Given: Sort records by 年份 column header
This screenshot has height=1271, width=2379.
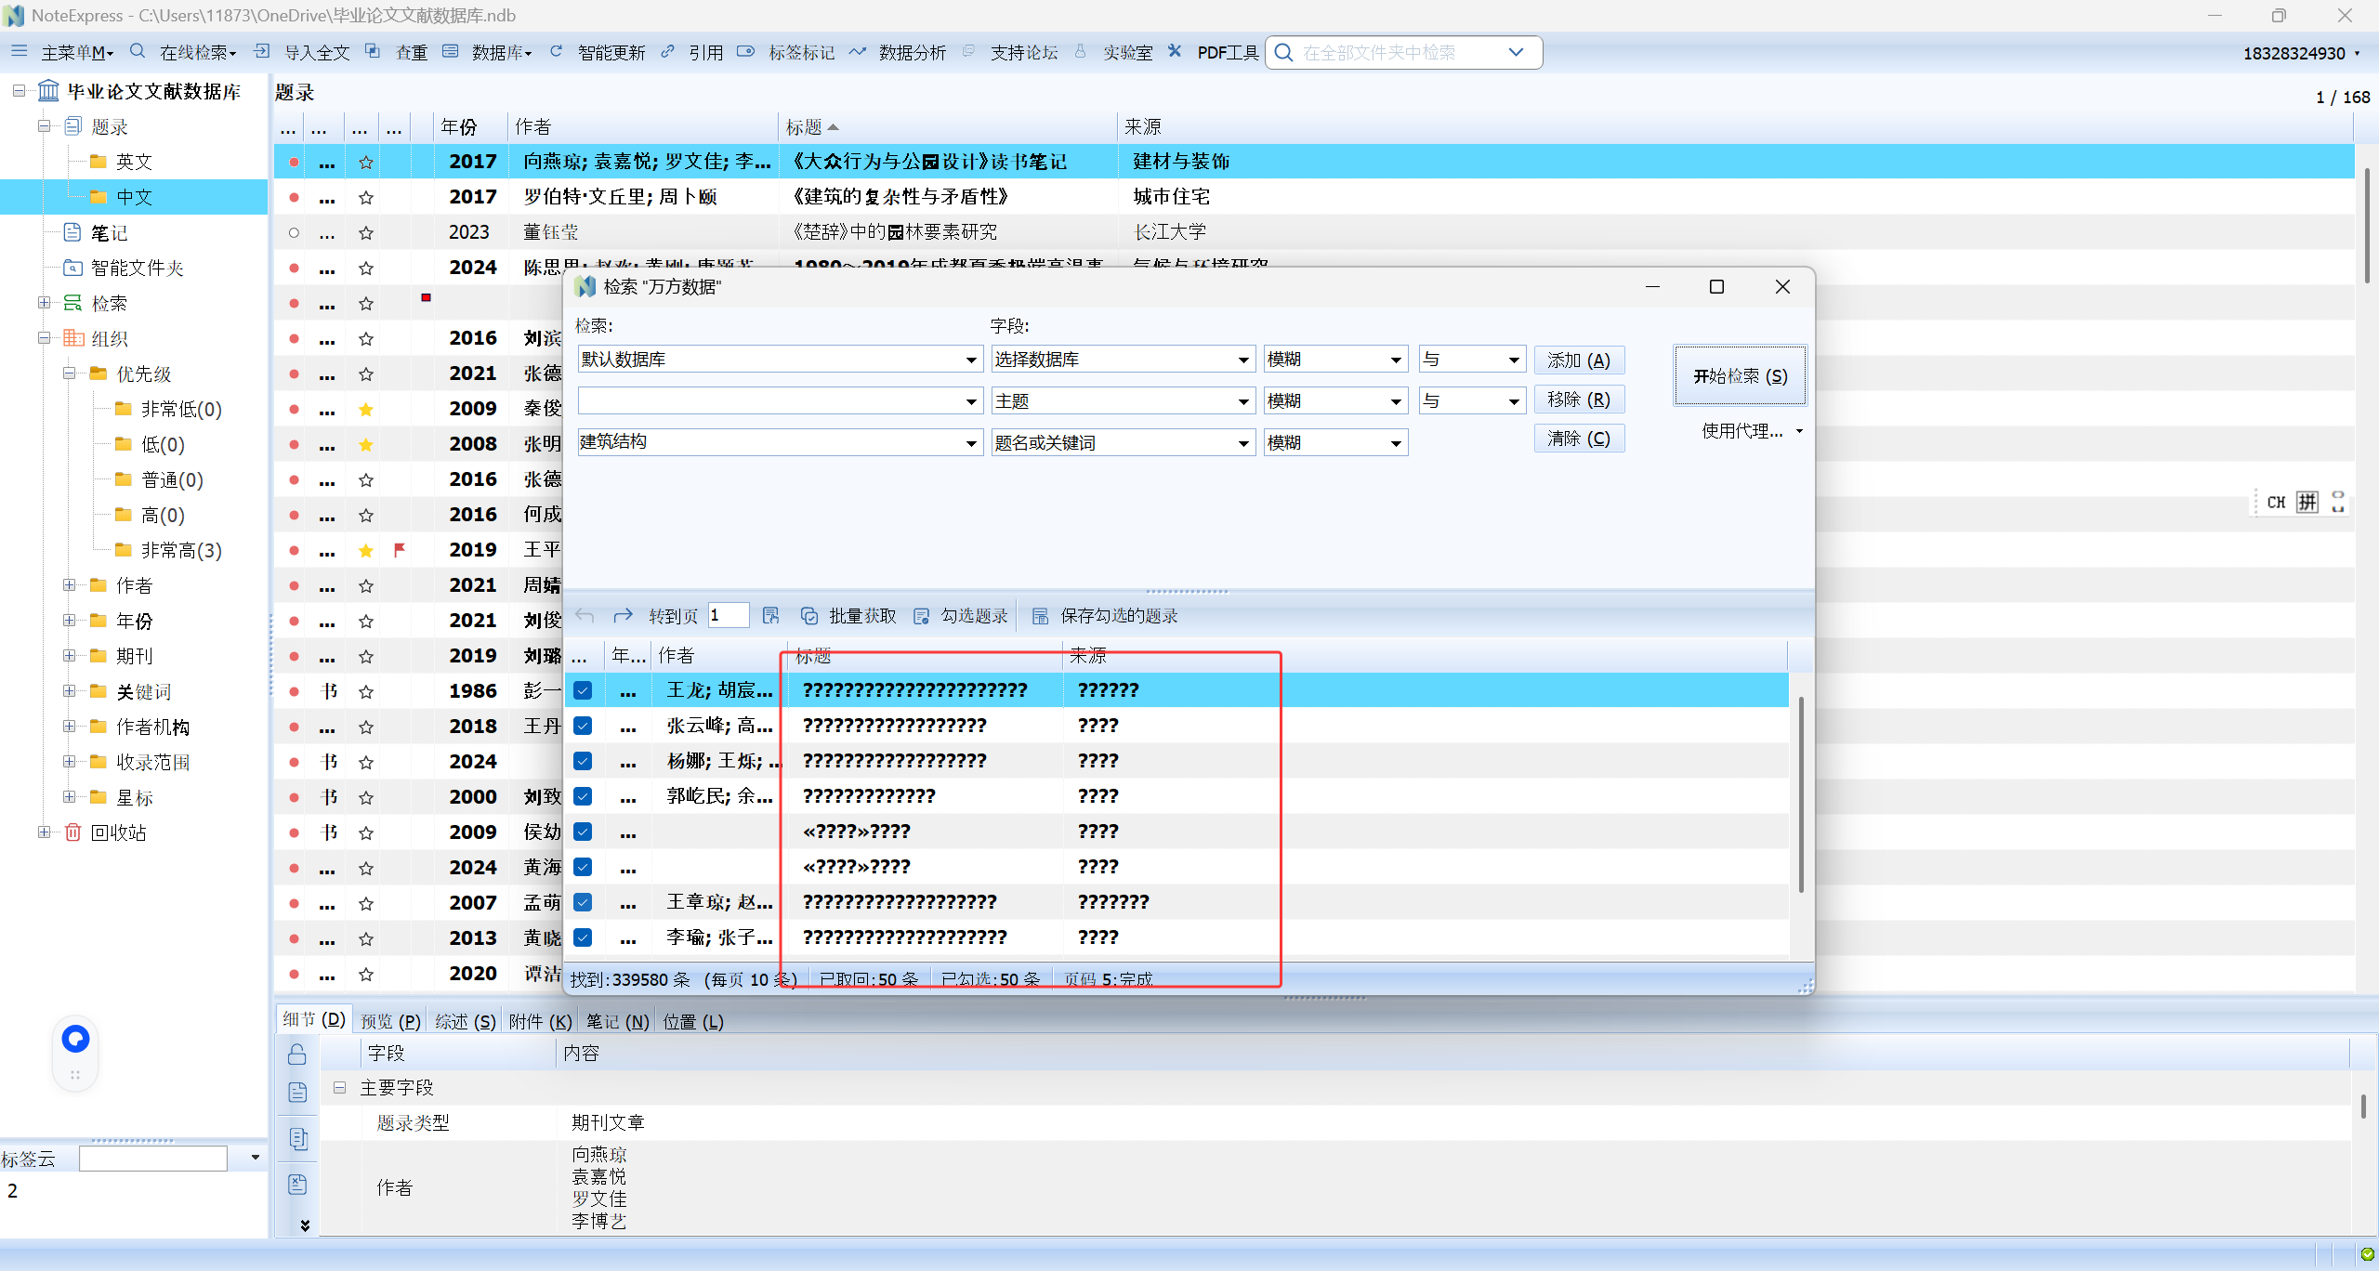Looking at the screenshot, I should (x=458, y=127).
